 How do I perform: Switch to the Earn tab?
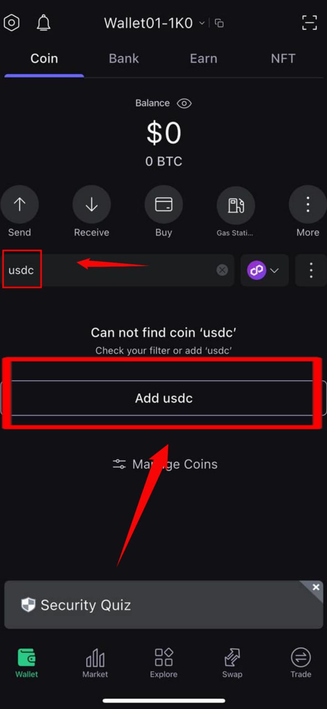(204, 59)
